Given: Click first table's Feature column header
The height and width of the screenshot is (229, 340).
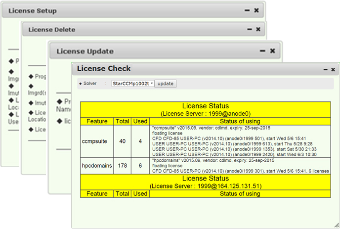Looking at the screenshot, I should click(x=97, y=121).
